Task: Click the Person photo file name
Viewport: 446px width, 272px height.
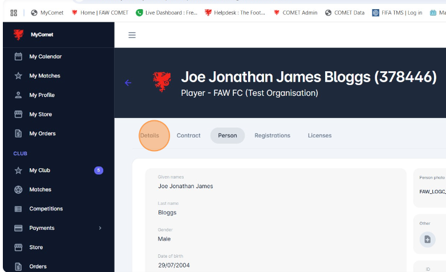Action: click(432, 192)
